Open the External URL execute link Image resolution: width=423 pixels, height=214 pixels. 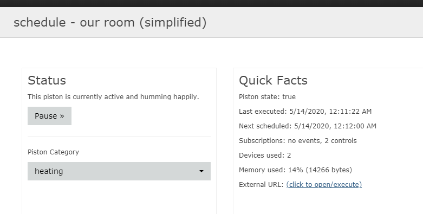point(324,185)
